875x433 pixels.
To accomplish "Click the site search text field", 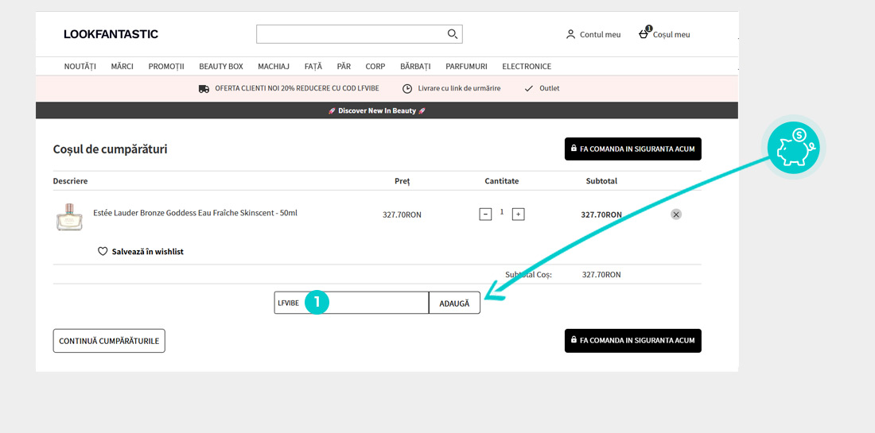I will click(x=350, y=34).
